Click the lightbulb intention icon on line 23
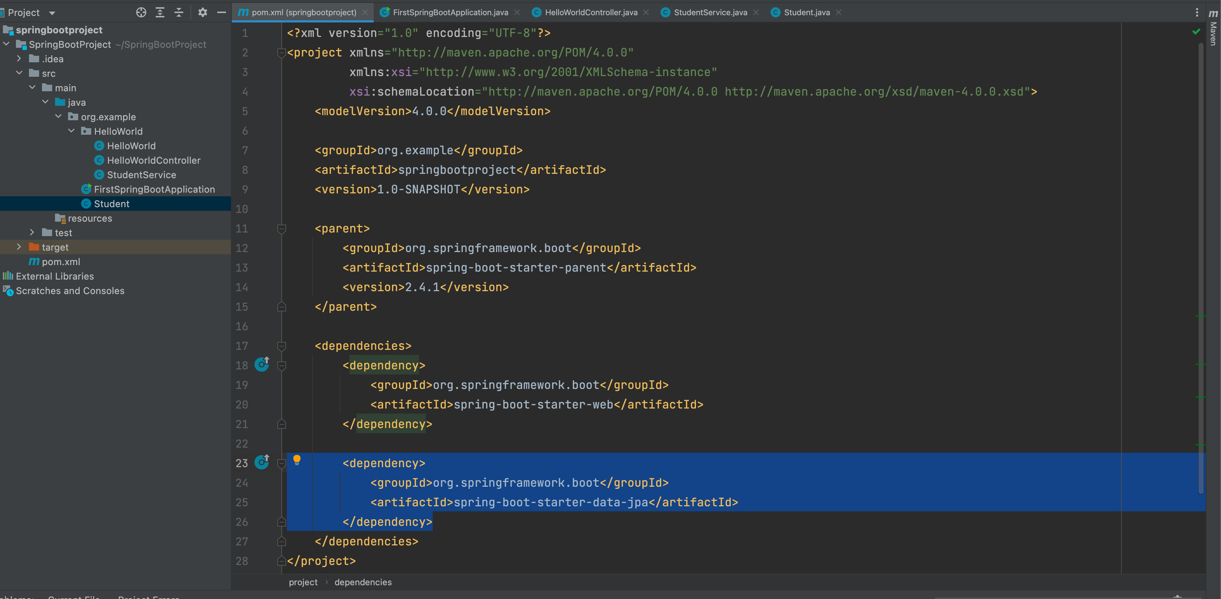The image size is (1221, 599). [x=297, y=460]
